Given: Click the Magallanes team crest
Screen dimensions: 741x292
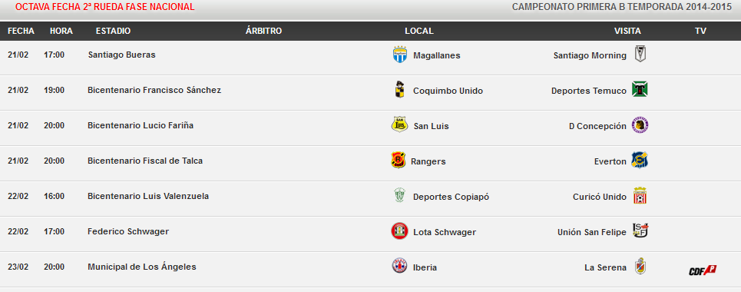Looking at the screenshot, I should (x=400, y=55).
